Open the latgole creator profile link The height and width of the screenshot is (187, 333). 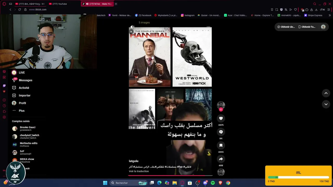(134, 161)
